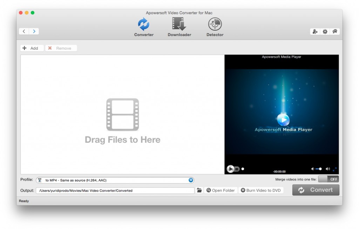The image size is (359, 229).
Task: Toggle Merge videos into one file switch
Action: point(328,179)
